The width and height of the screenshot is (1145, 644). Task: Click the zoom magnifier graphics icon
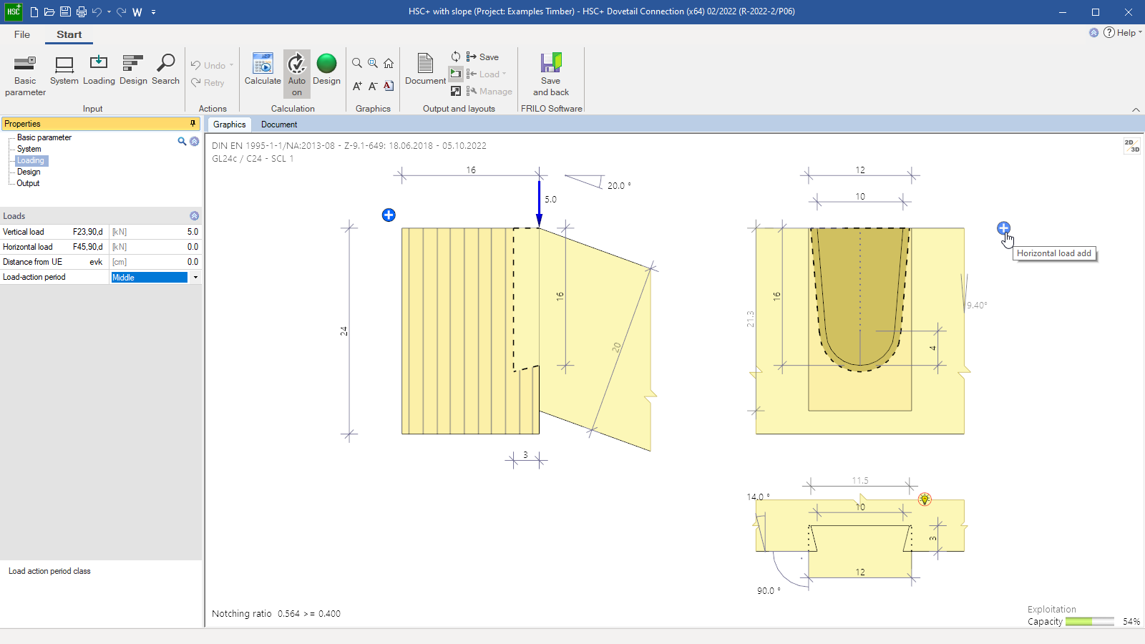click(x=357, y=63)
